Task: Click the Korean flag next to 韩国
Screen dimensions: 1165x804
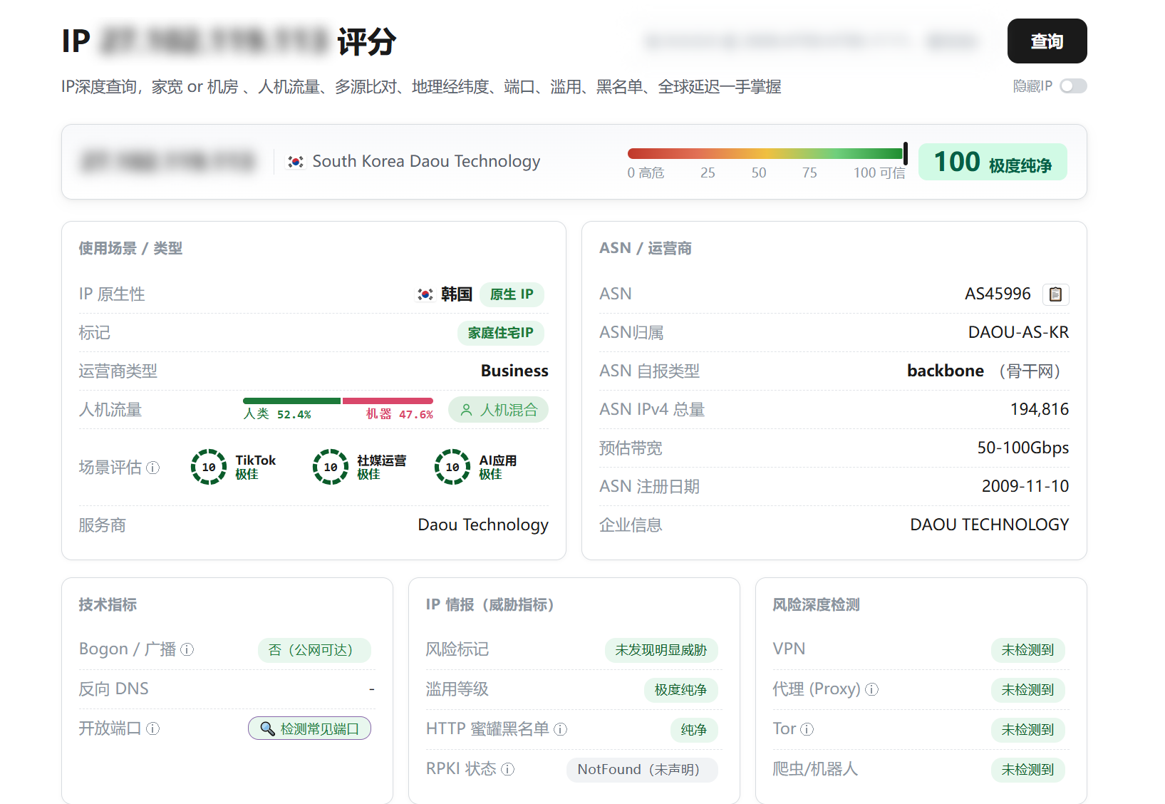Action: (425, 294)
